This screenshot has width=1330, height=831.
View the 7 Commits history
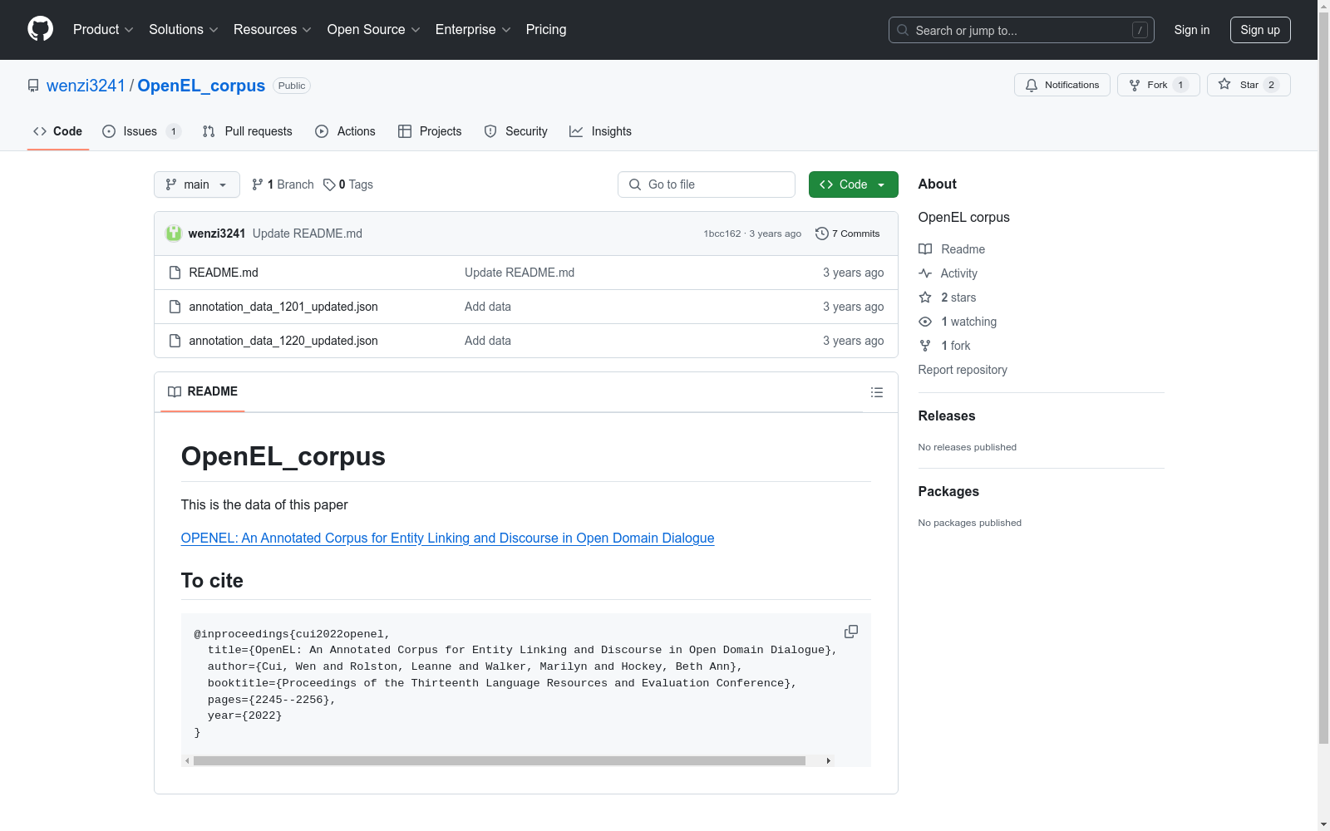pyautogui.click(x=848, y=234)
